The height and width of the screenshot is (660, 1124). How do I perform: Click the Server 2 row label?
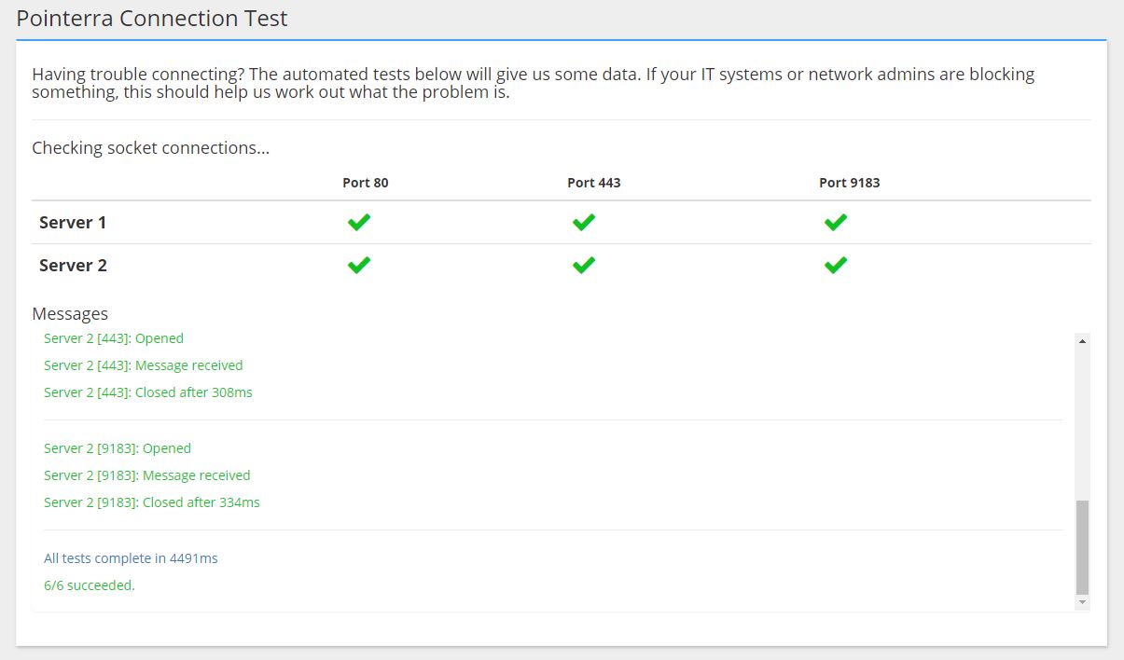73,266
